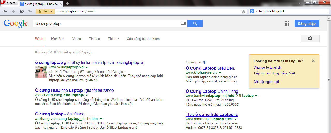Click the author name Hoài Thu
This screenshot has height=133, width=331.
click(x=60, y=72)
